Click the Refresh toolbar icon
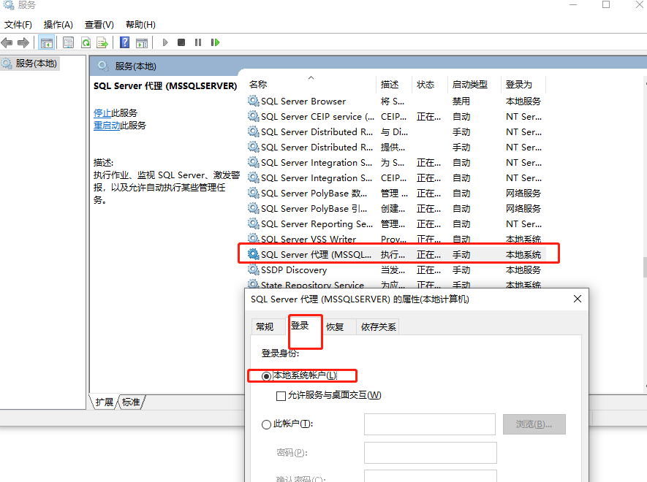Viewport: 647px width, 482px height. pyautogui.click(x=86, y=42)
